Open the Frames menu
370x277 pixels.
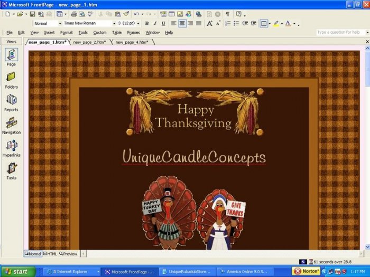click(x=133, y=33)
